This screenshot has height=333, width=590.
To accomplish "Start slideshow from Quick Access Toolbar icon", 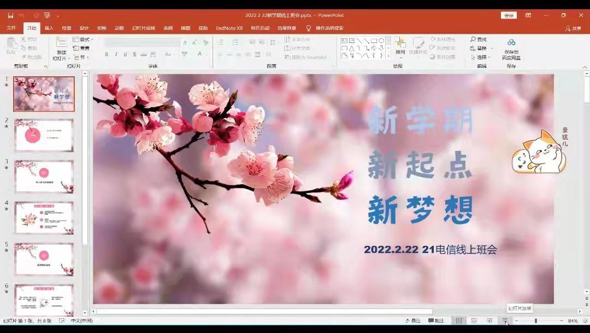I will (47, 15).
